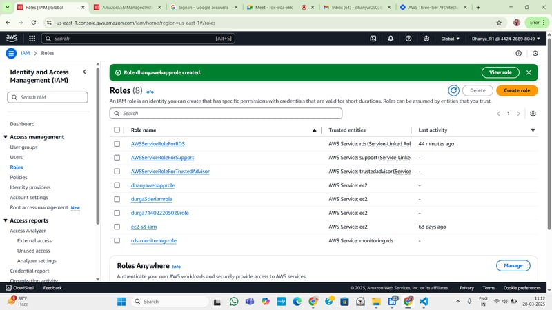552x310 pixels.
Task: Focus the Search IAM sidebar field
Action: [48, 97]
